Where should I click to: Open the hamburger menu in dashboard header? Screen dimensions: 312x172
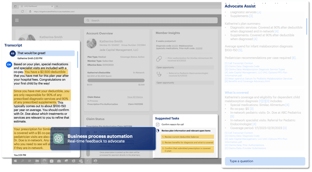pos(17,20)
